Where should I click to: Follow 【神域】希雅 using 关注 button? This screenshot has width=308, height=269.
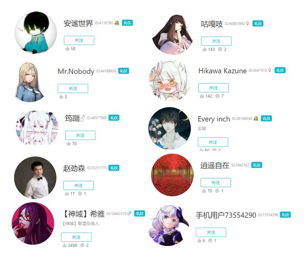point(76,237)
